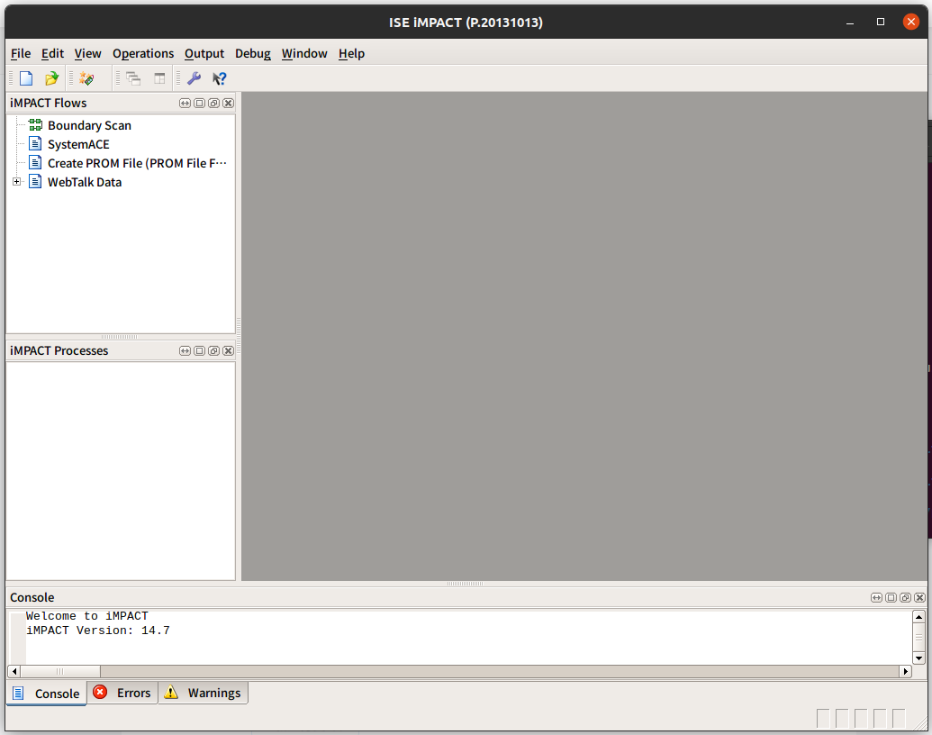
Task: Open preferences with the wrench toolbar icon
Action: click(x=193, y=78)
